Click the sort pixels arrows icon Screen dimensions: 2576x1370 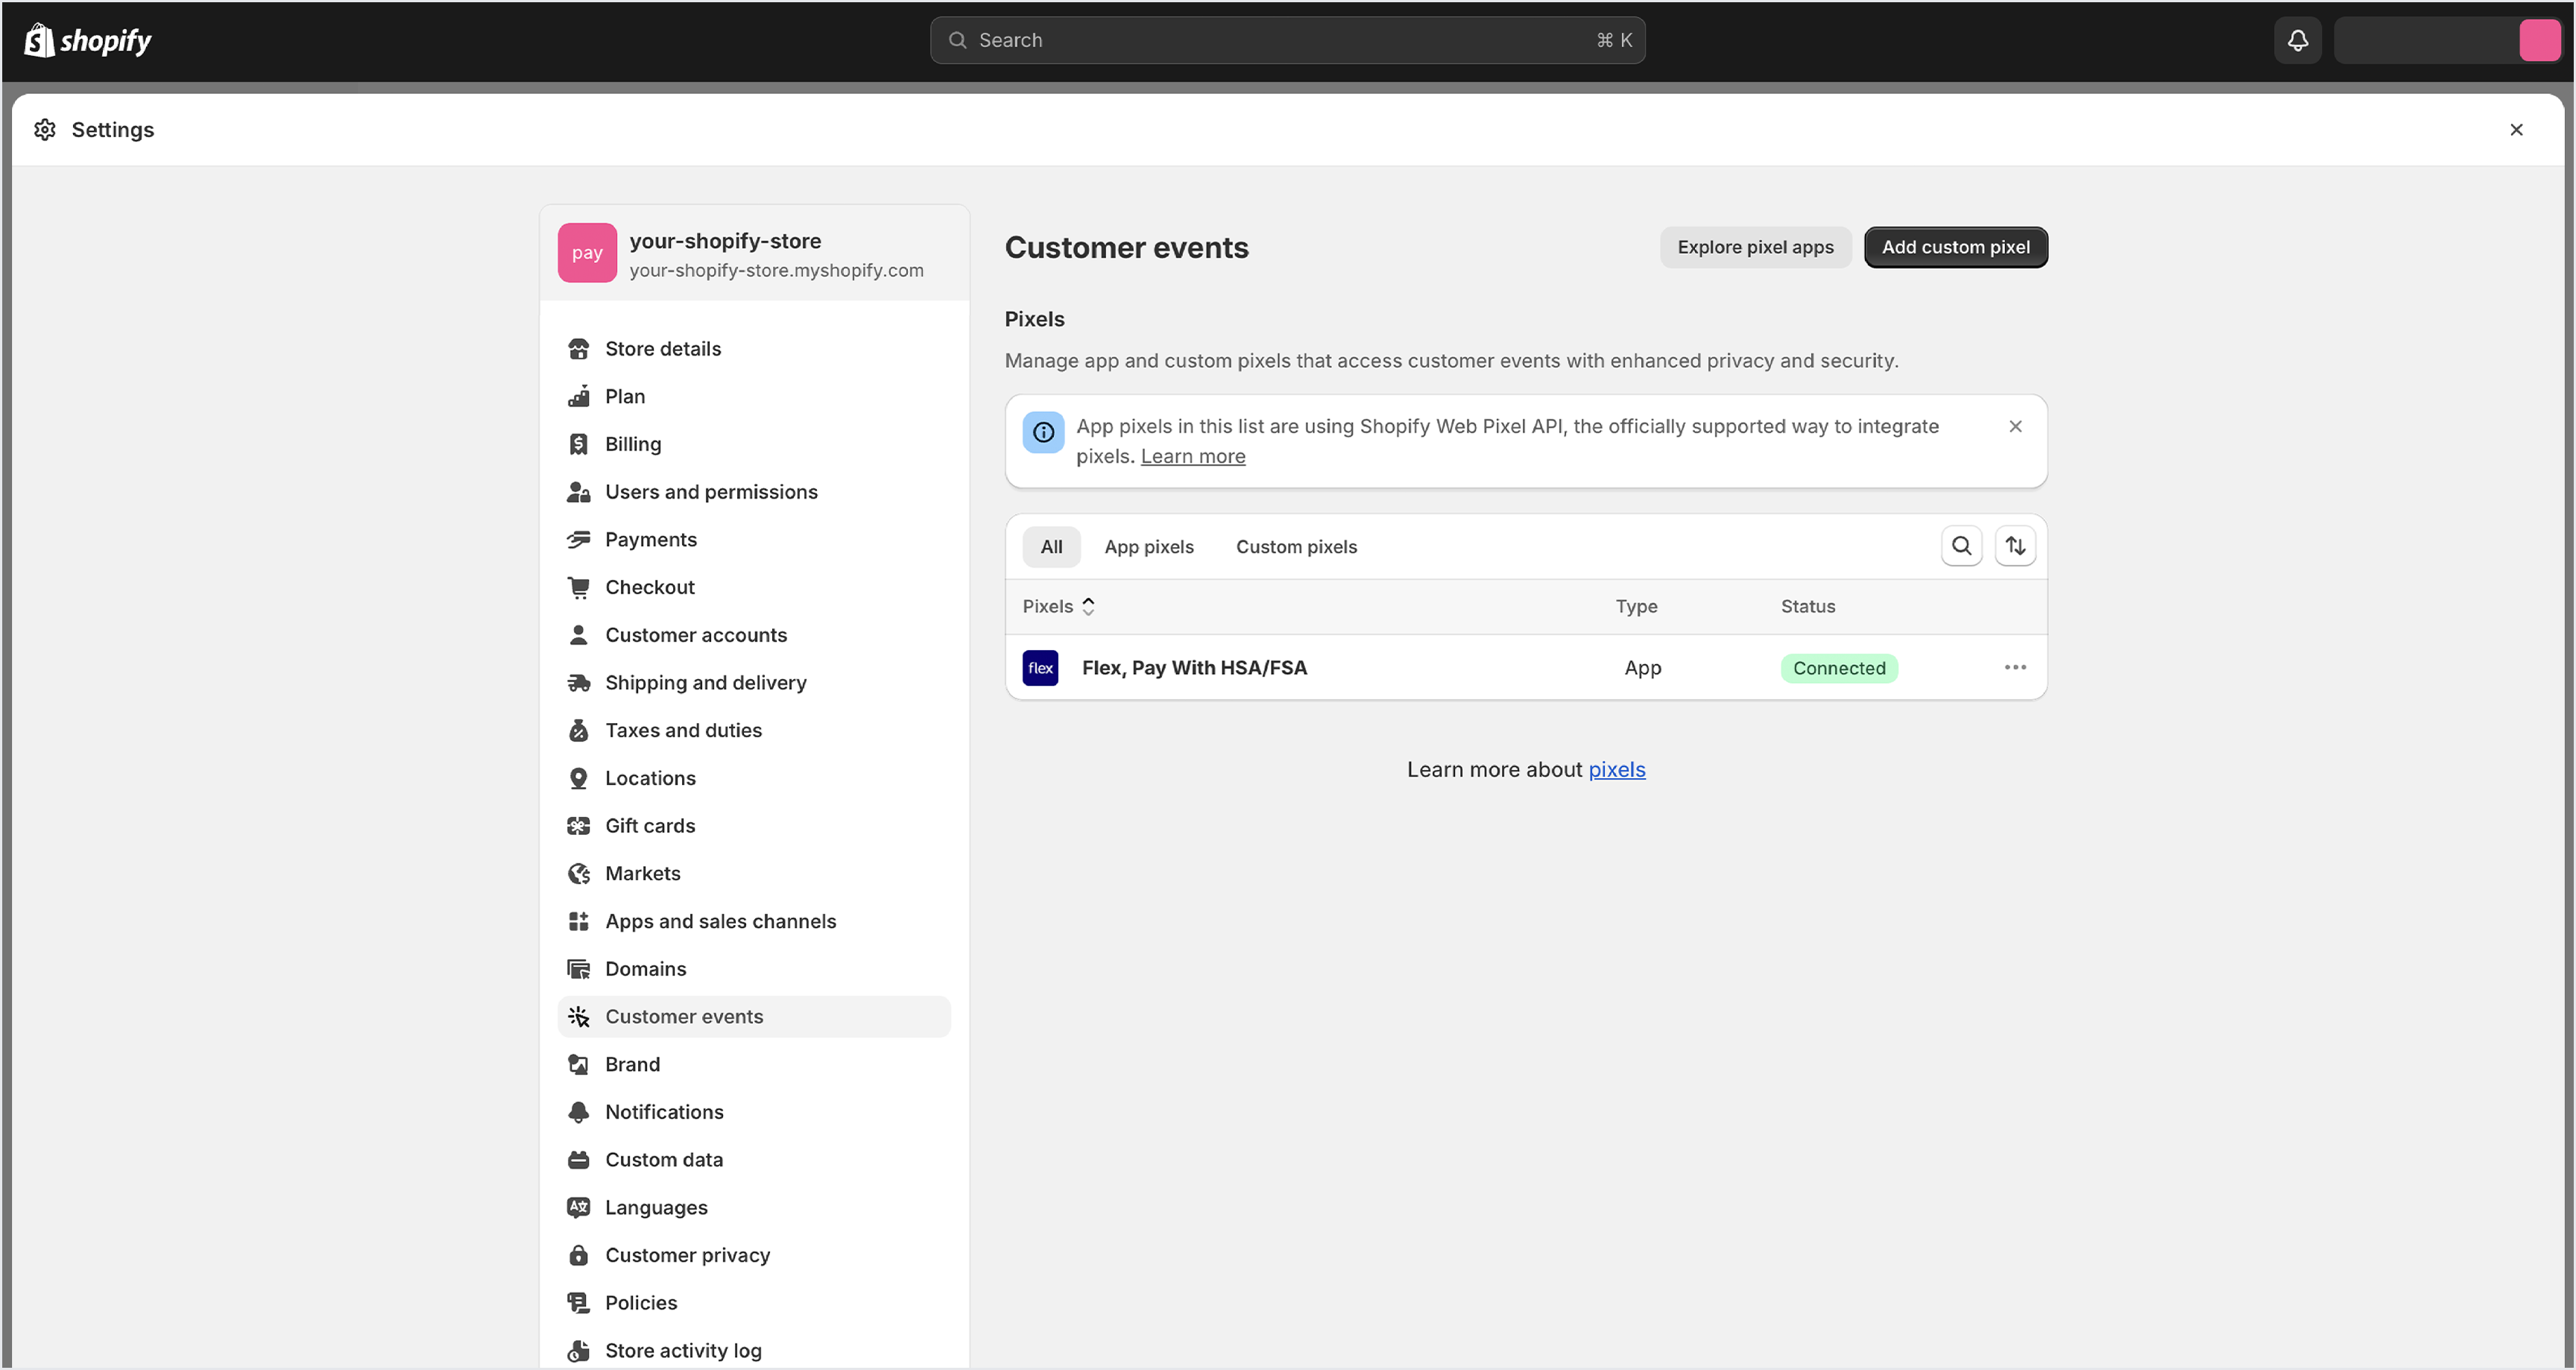coord(2015,546)
